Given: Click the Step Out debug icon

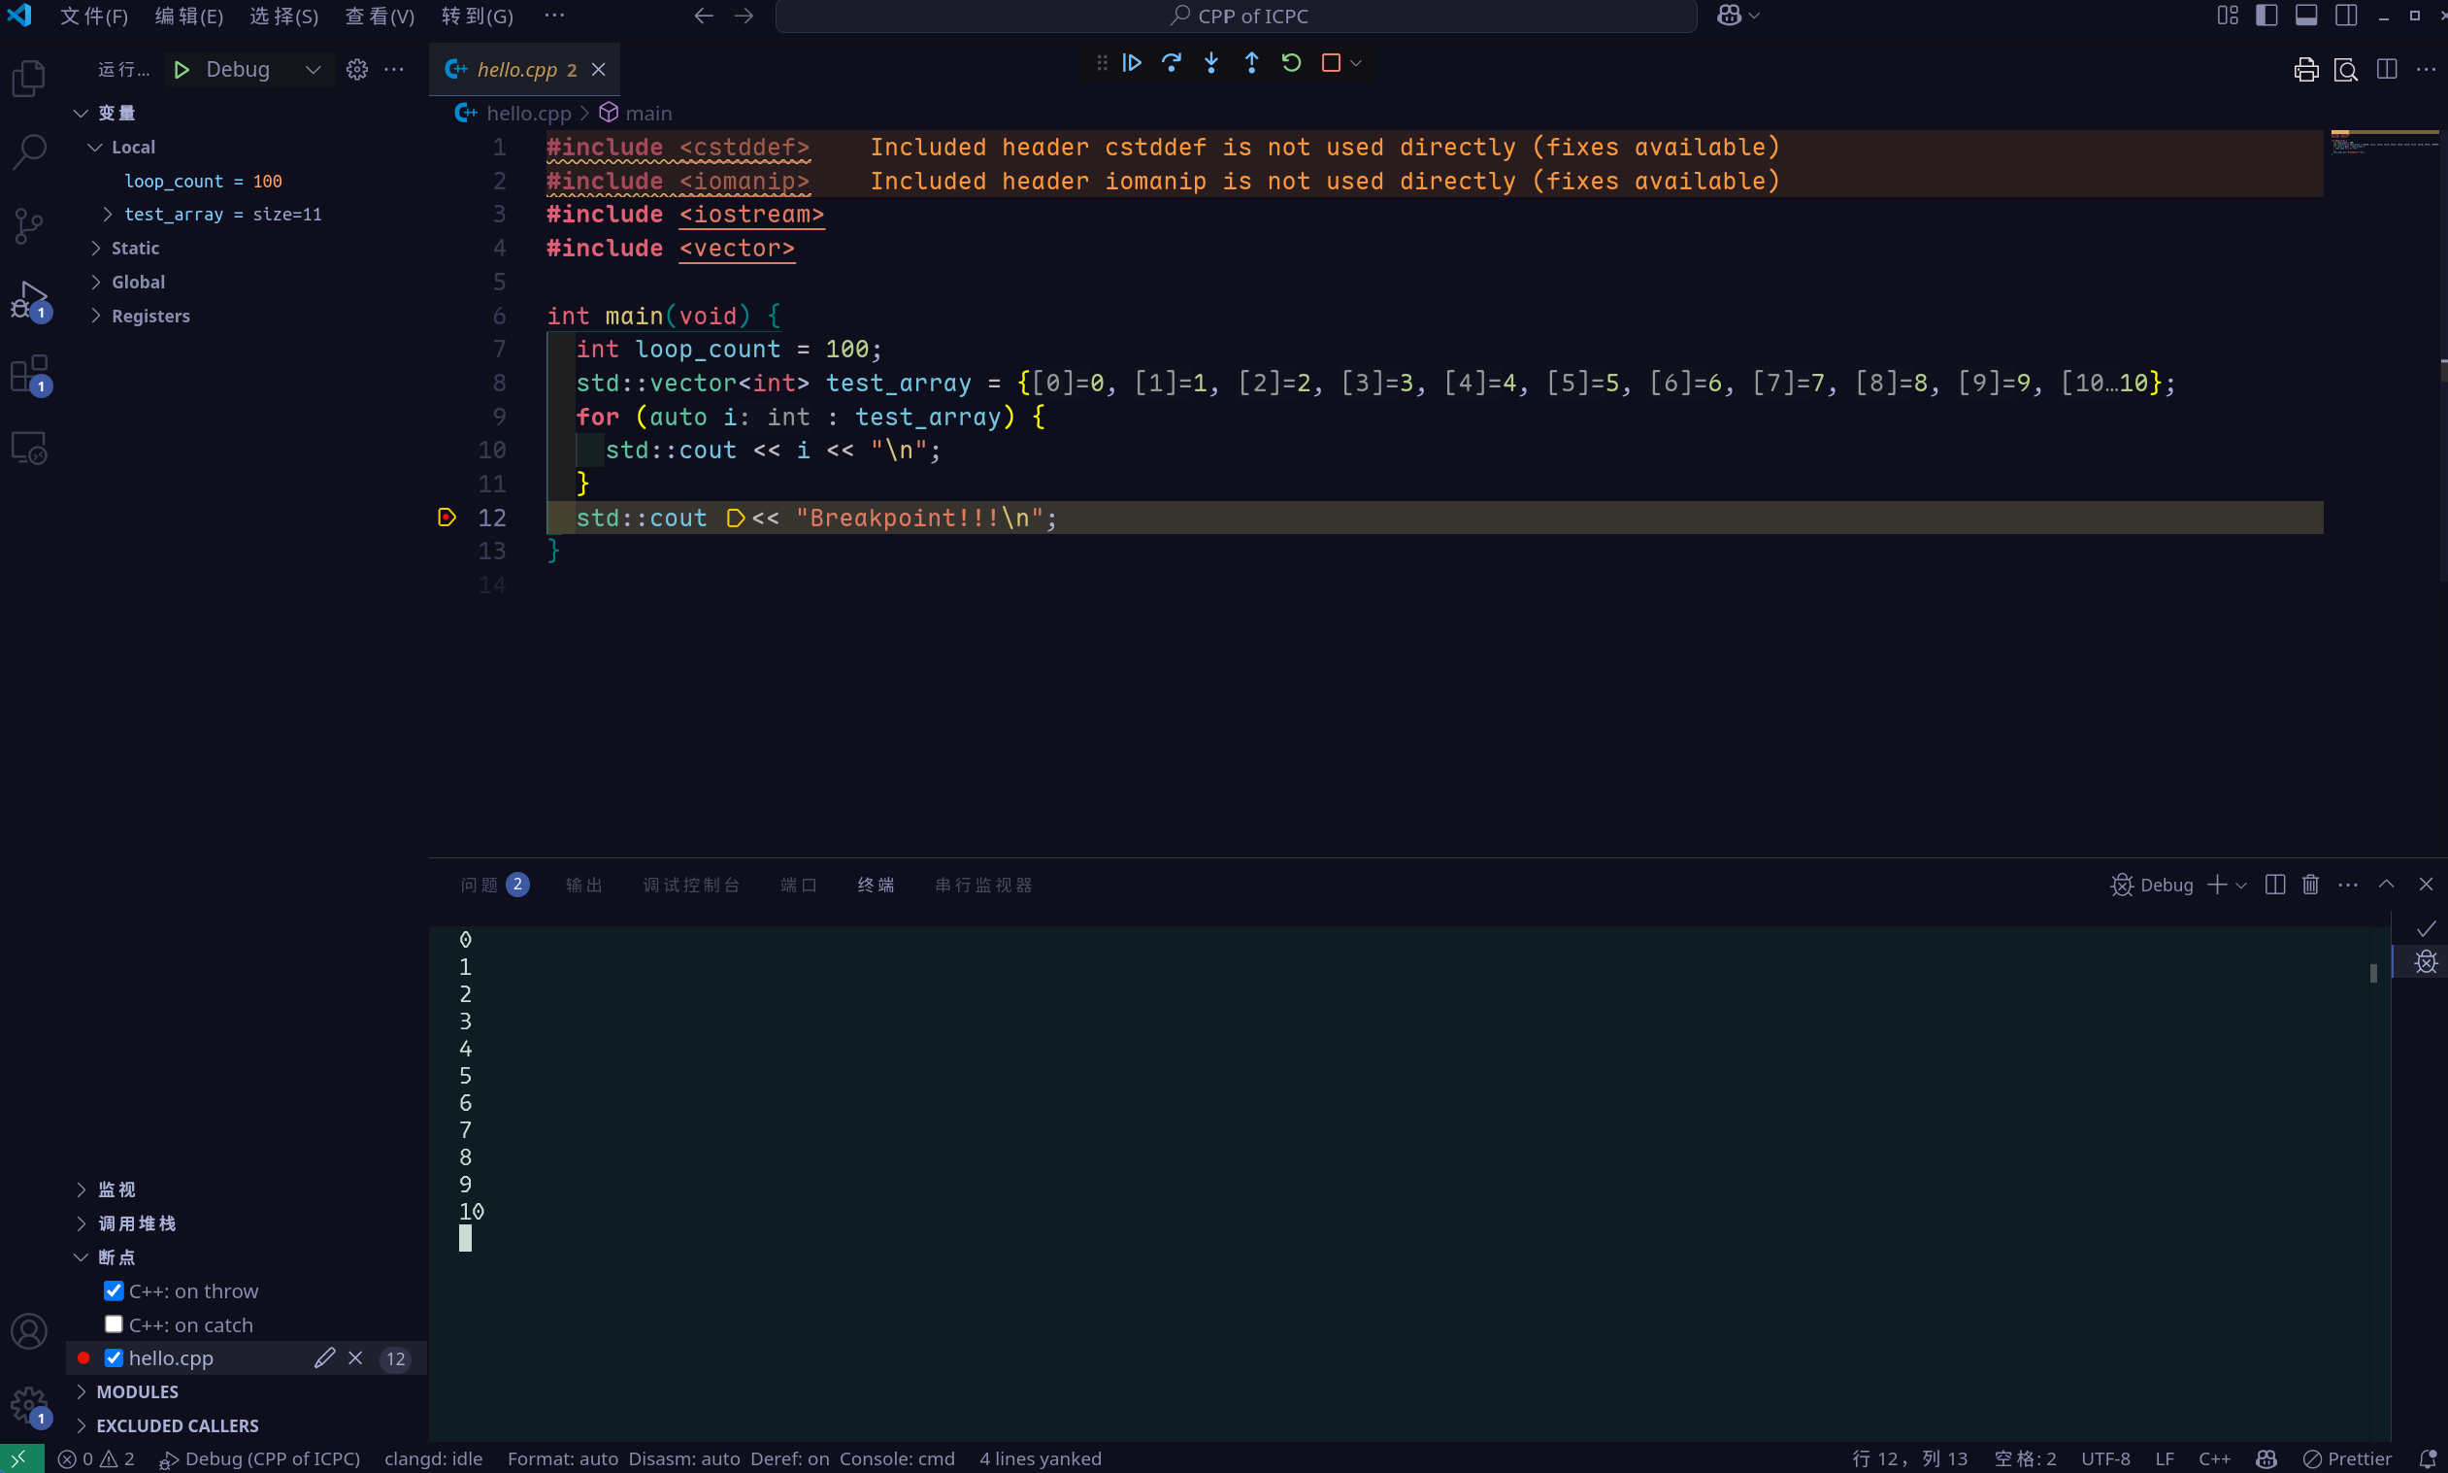Looking at the screenshot, I should click(x=1251, y=63).
